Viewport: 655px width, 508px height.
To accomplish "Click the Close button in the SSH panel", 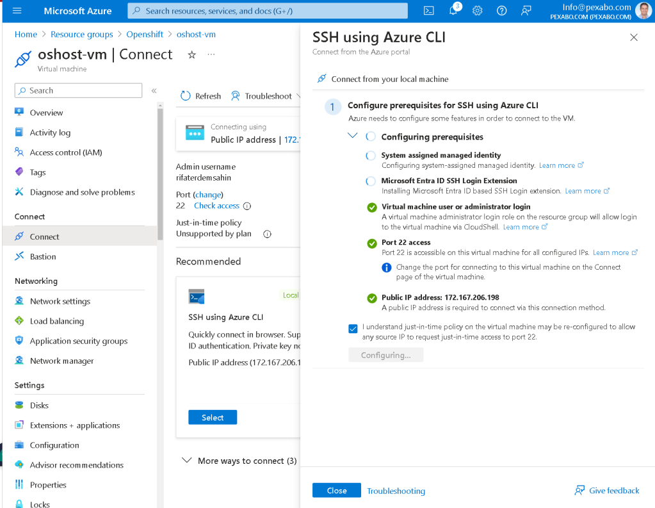I will coord(337,491).
